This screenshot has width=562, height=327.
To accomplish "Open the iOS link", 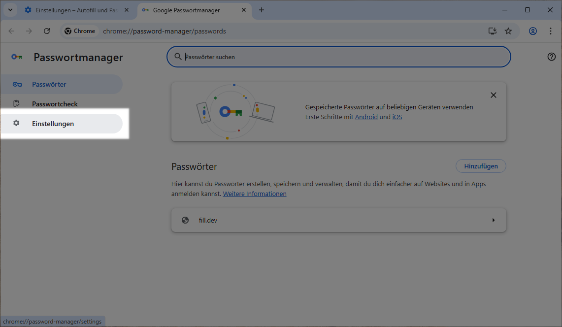I will (397, 117).
